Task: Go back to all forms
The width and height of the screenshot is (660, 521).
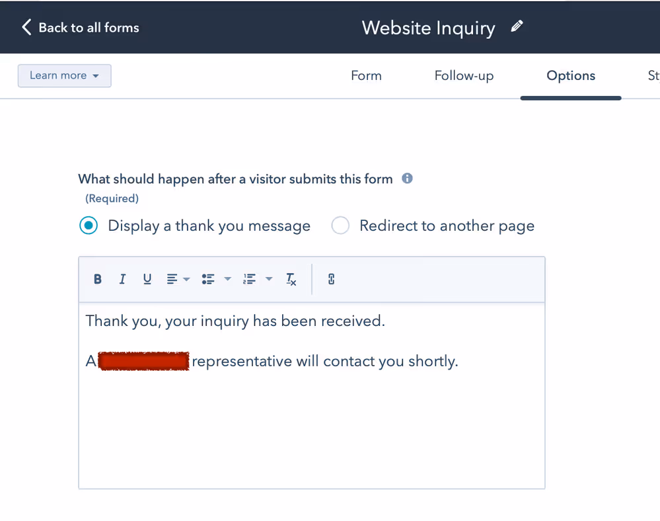Action: [x=79, y=27]
